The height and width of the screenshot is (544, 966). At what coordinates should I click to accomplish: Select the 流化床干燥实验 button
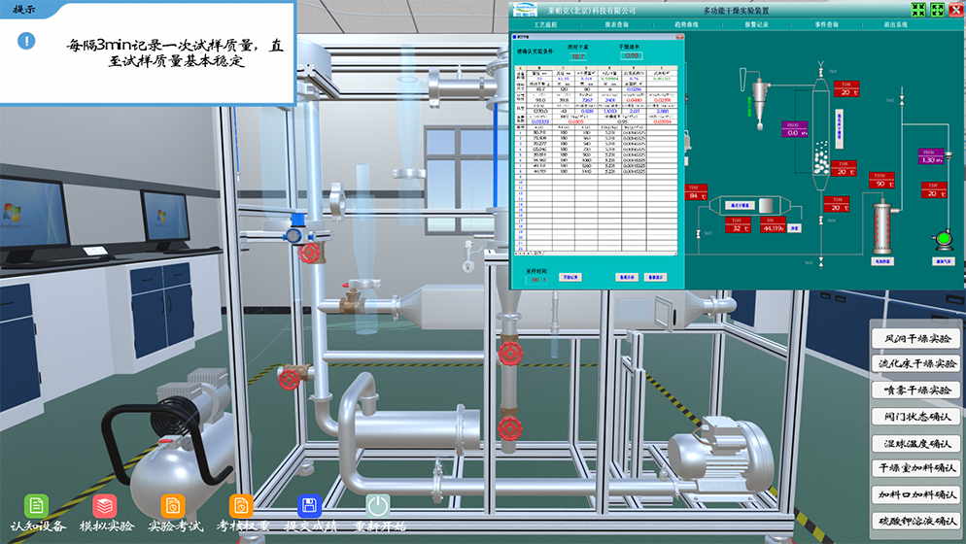[914, 364]
